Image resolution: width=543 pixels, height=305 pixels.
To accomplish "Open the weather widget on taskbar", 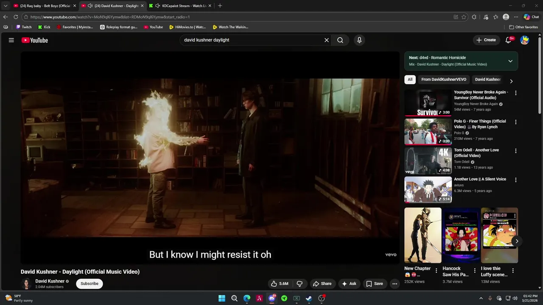I will 18,298.
